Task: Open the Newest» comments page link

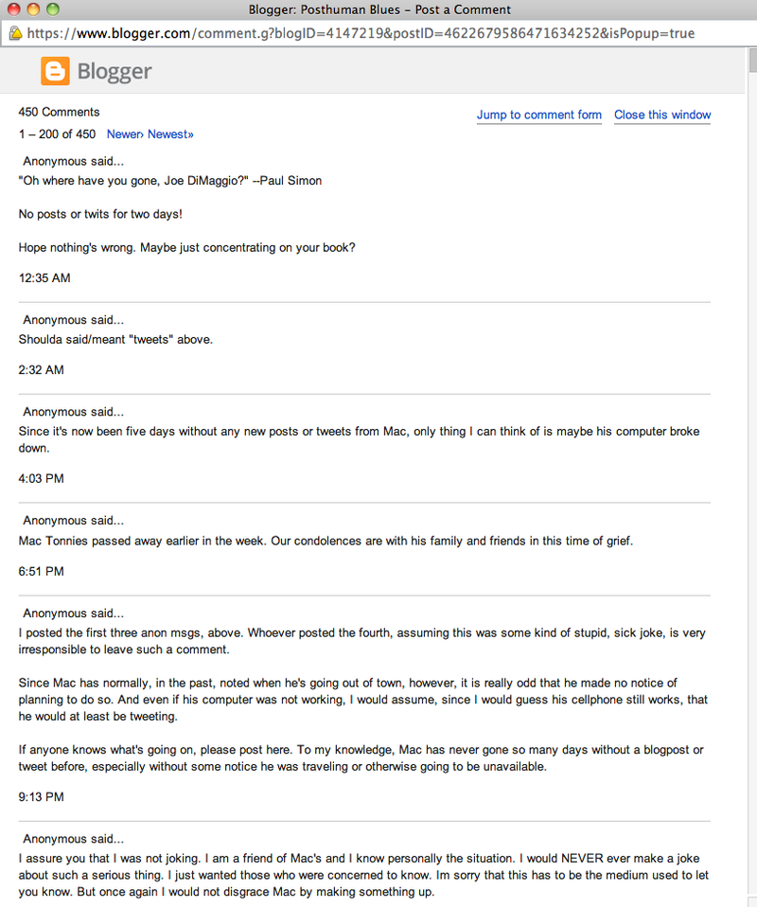Action: click(170, 134)
